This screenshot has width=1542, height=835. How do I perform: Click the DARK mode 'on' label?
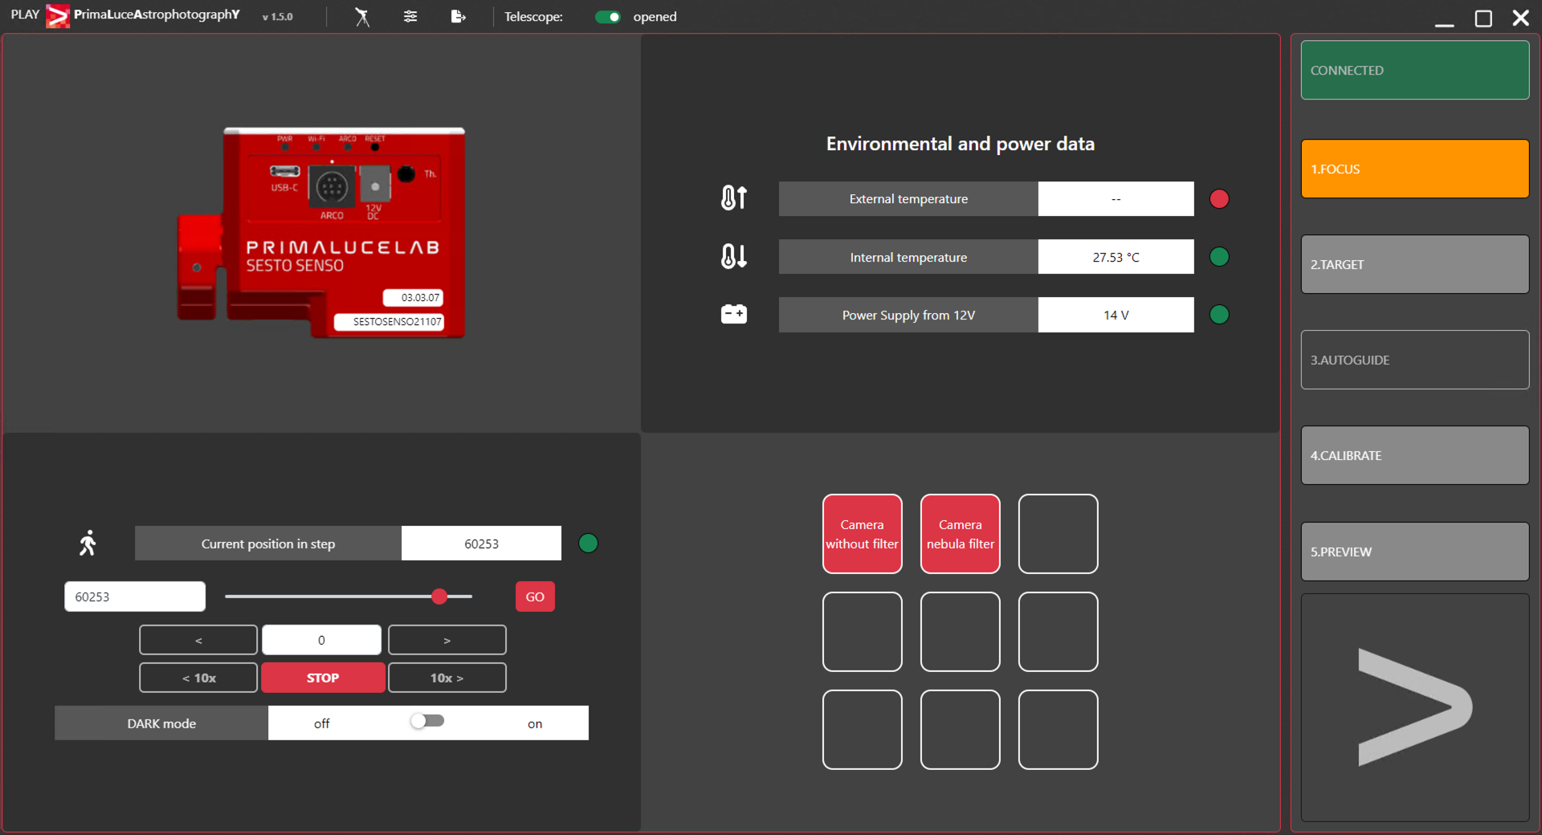(x=535, y=723)
